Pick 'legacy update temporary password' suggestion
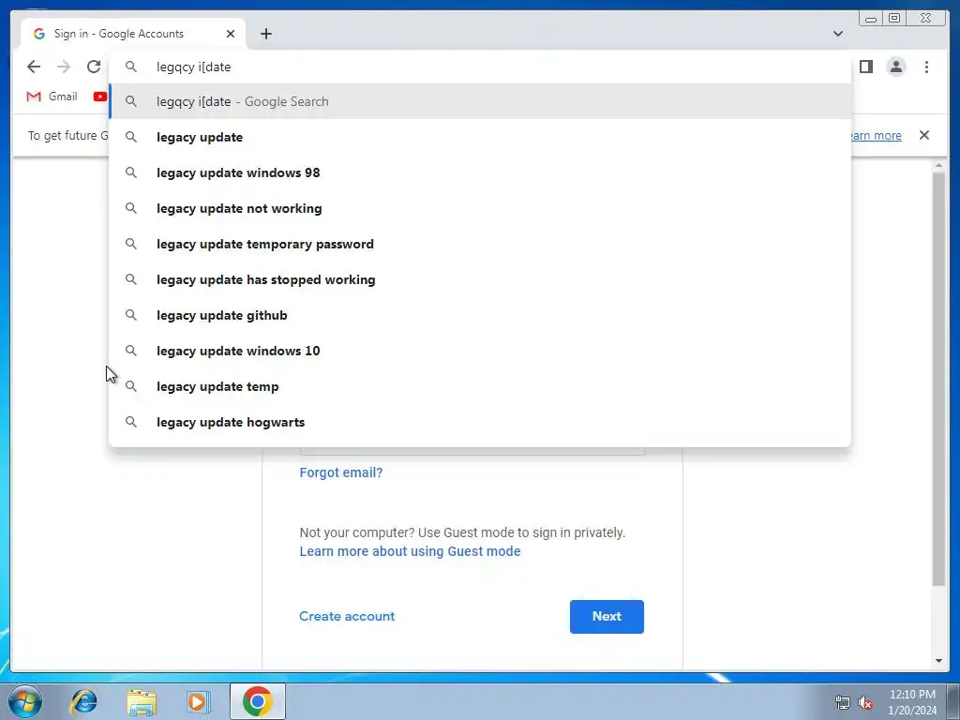This screenshot has height=720, width=960. [x=480, y=244]
